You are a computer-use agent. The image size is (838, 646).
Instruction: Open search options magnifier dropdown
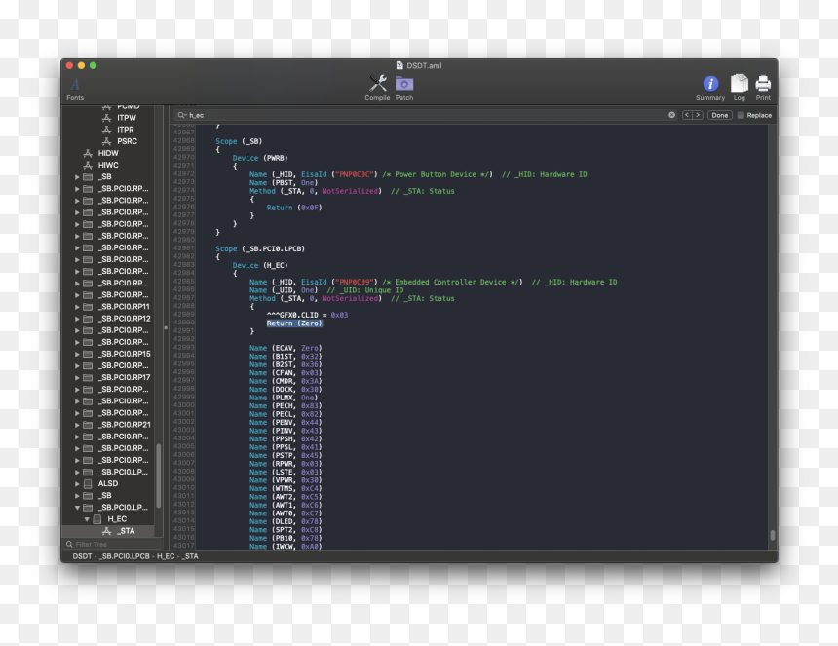181,115
